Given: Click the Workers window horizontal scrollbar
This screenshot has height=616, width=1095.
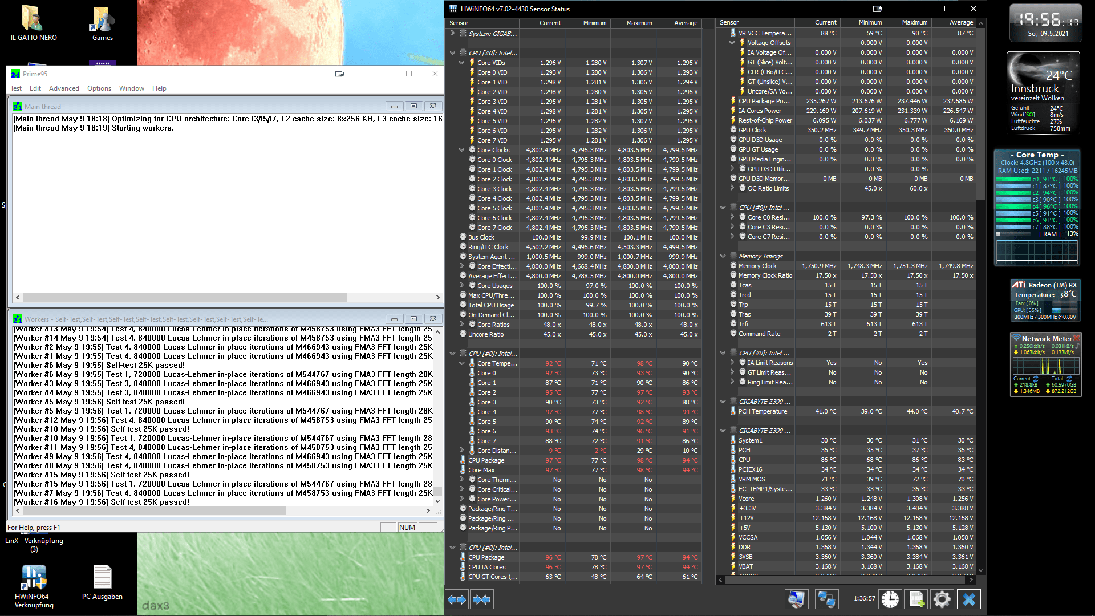Looking at the screenshot, I should tap(224, 511).
